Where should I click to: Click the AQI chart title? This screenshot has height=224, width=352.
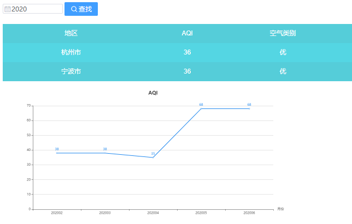(153, 93)
